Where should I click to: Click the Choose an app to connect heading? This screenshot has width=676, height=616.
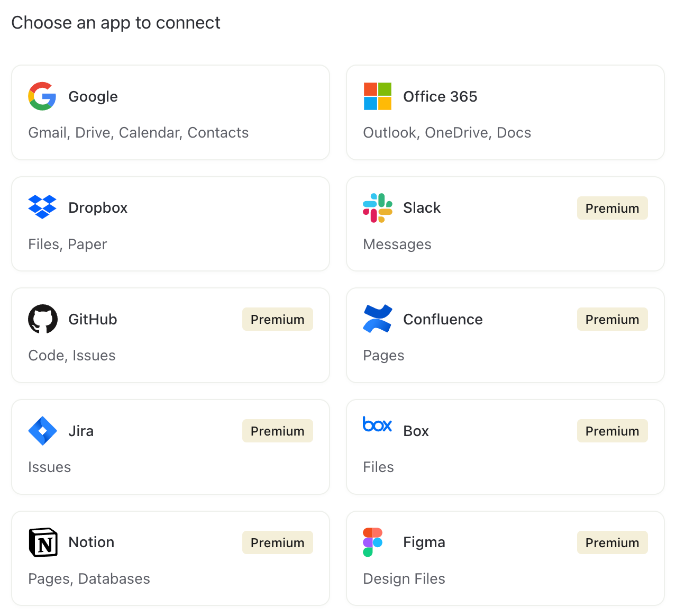116,22
